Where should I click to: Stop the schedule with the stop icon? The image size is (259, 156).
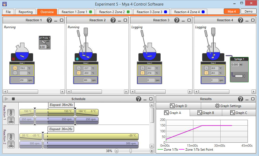pyautogui.click(x=13, y=99)
